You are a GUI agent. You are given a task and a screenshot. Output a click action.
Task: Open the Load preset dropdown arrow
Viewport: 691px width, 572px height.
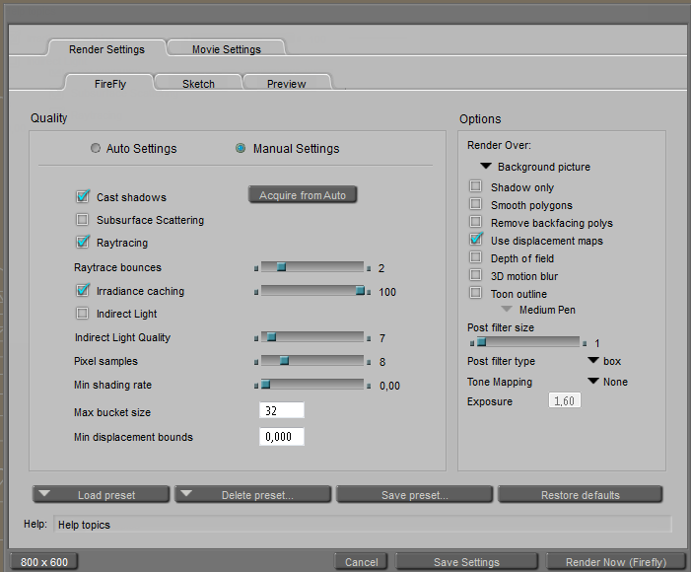tap(48, 494)
